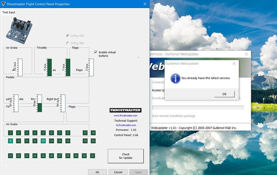This screenshot has height=175, width=277.
Task: Open www.thrustmaster.com link
Action: coord(126,116)
